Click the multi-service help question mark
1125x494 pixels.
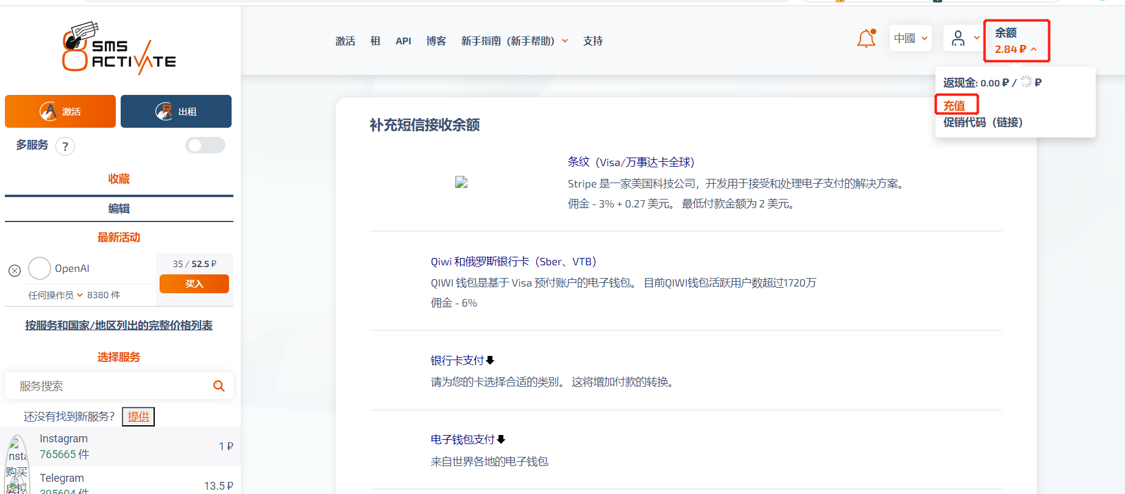tap(65, 146)
